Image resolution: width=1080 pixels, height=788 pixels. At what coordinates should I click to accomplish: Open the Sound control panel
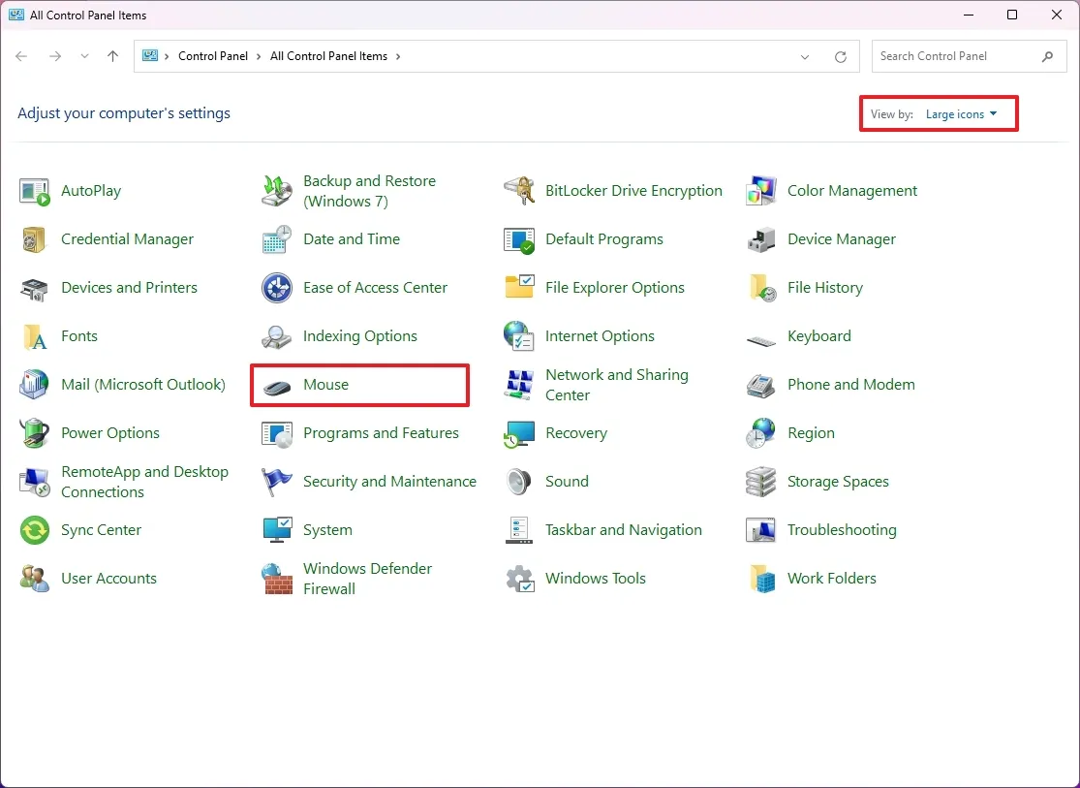(x=568, y=482)
